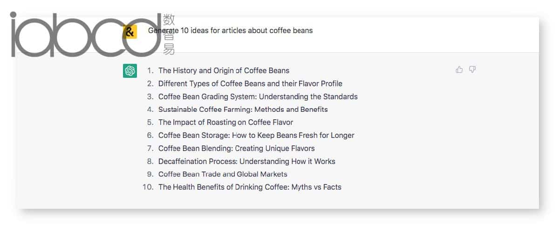Click the yellow ampersand user avatar
The image size is (559, 233).
point(130,32)
